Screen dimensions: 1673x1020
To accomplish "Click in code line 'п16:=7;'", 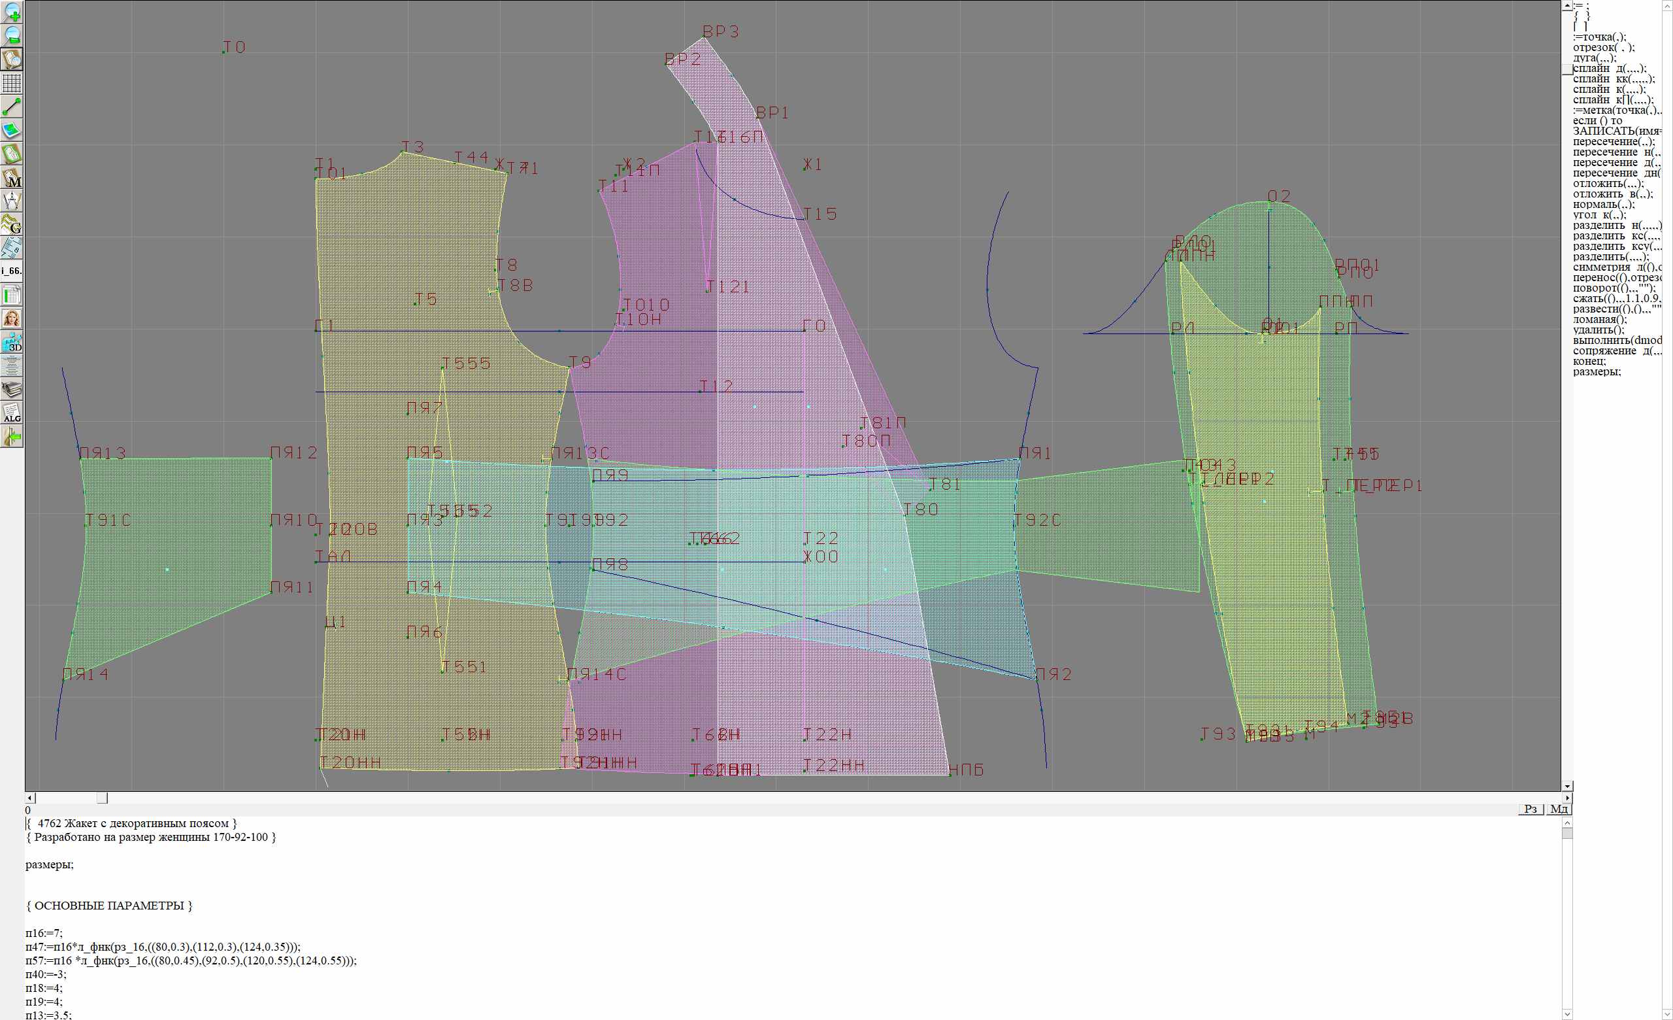I will 44,933.
